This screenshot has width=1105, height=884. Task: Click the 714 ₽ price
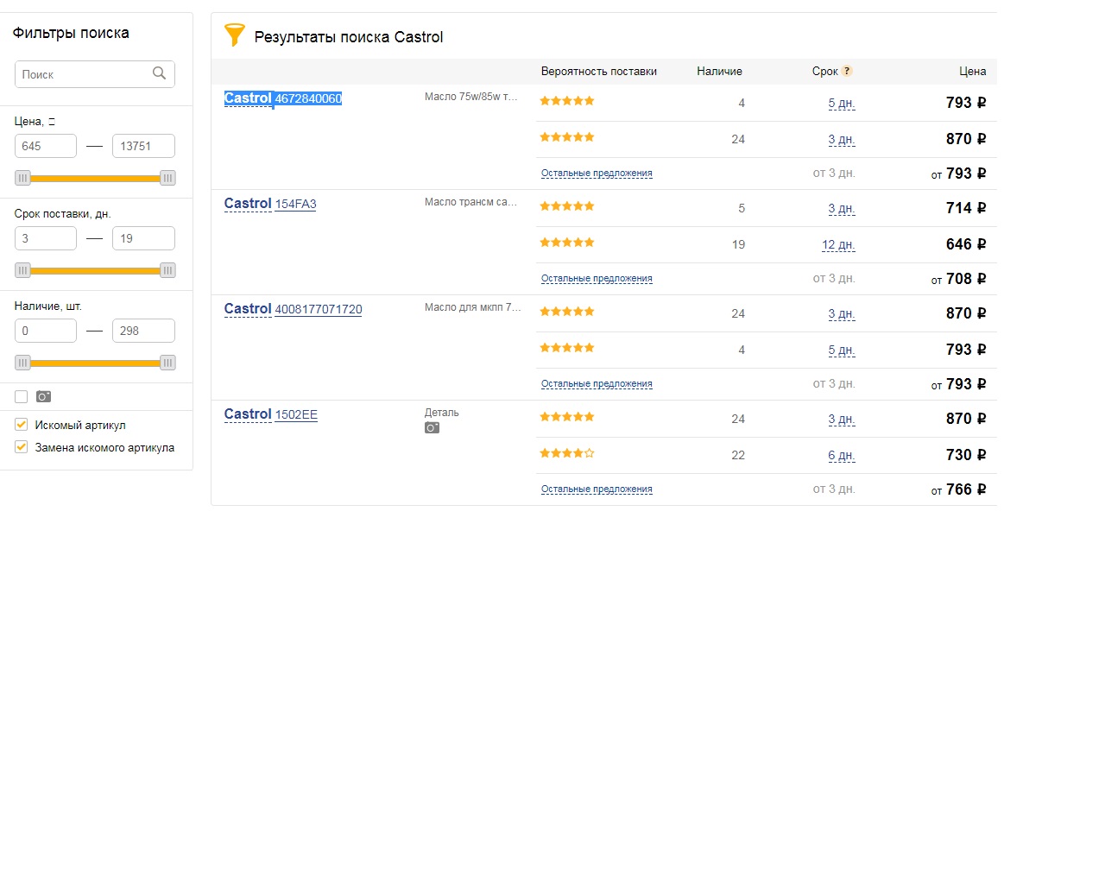tap(966, 208)
